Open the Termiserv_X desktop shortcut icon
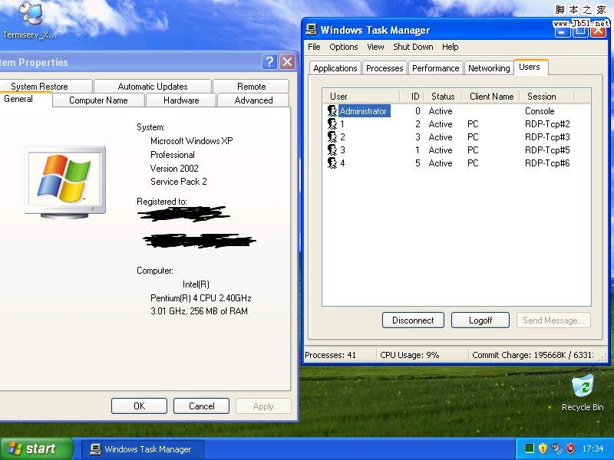Image resolution: width=614 pixels, height=460 pixels. click(x=31, y=15)
